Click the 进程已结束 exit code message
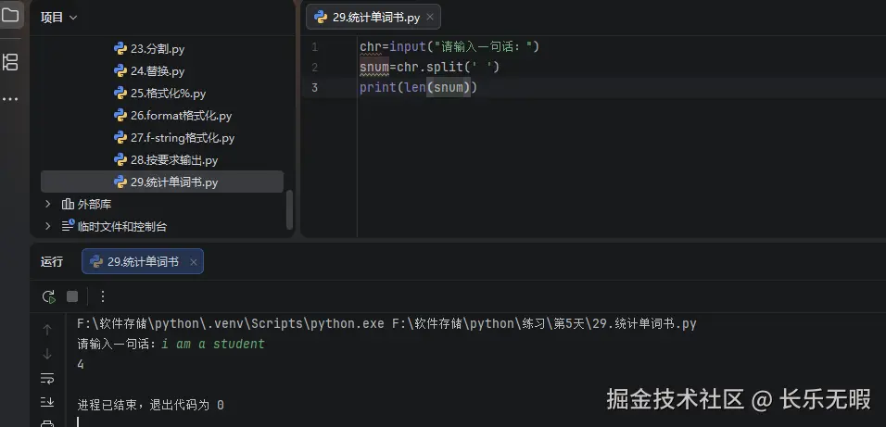886x427 pixels. click(x=150, y=405)
